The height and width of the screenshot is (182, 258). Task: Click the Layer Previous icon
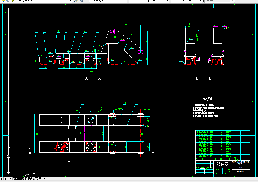[x=82, y=1]
